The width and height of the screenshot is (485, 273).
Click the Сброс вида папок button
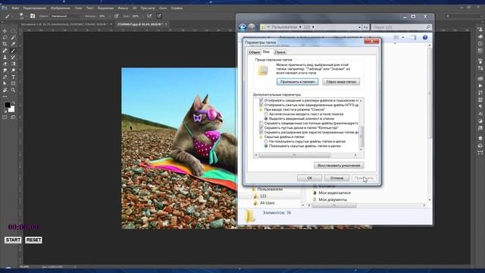(341, 82)
